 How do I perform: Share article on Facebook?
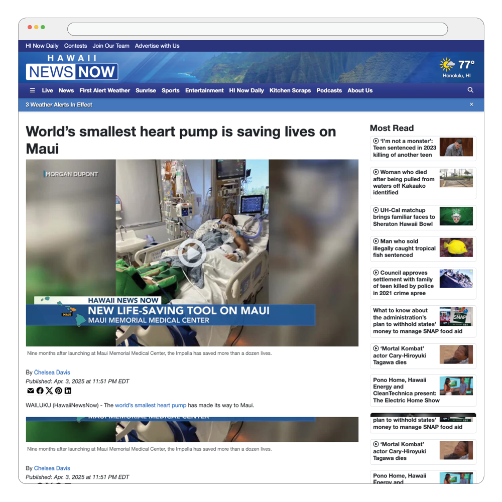(40, 391)
